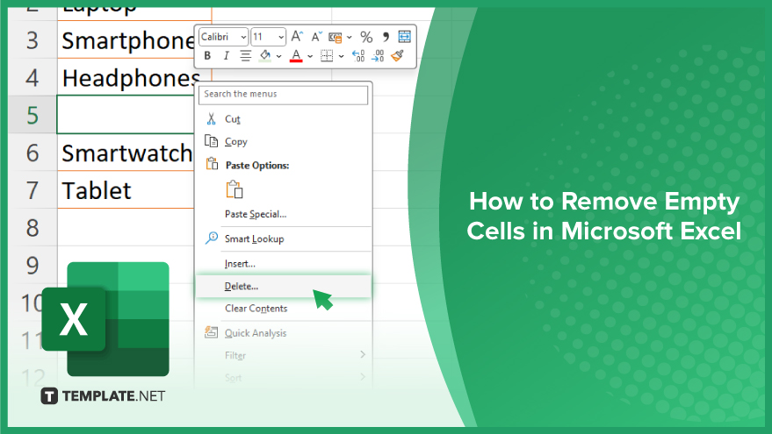Increase font size icon
772x434 pixels.
tap(296, 37)
